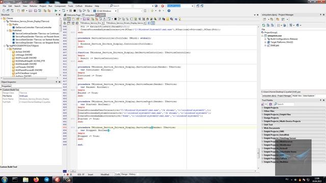
Task: Click the first icon in editor toolbar row
Action: coord(65,19)
